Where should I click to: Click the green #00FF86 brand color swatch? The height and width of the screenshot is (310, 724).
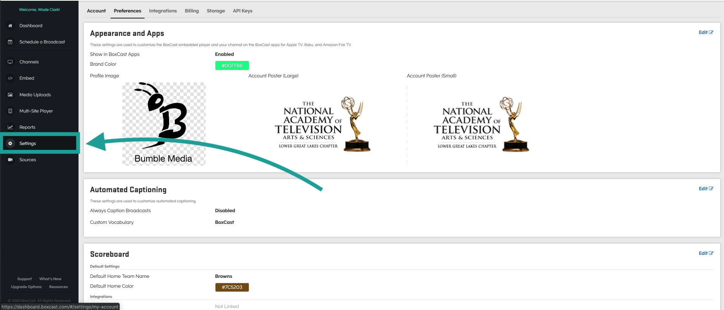[x=232, y=66]
